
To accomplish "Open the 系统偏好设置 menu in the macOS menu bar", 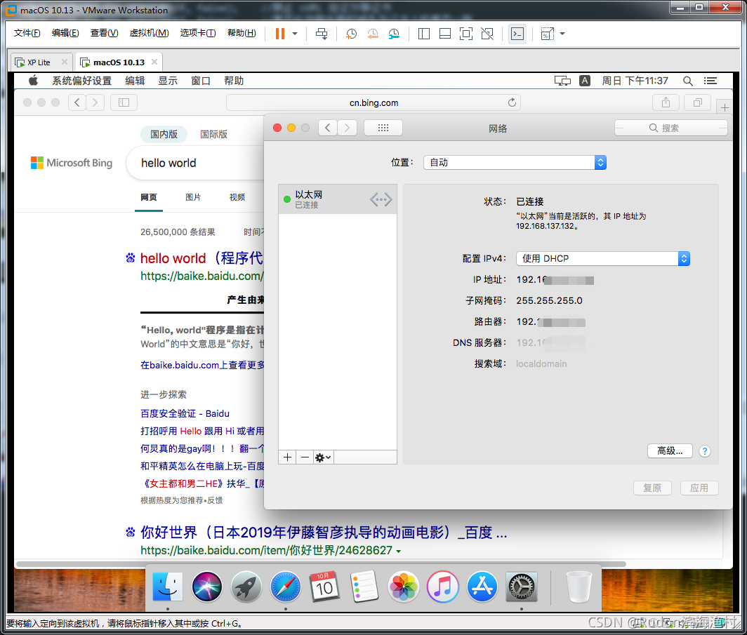I will pos(81,81).
